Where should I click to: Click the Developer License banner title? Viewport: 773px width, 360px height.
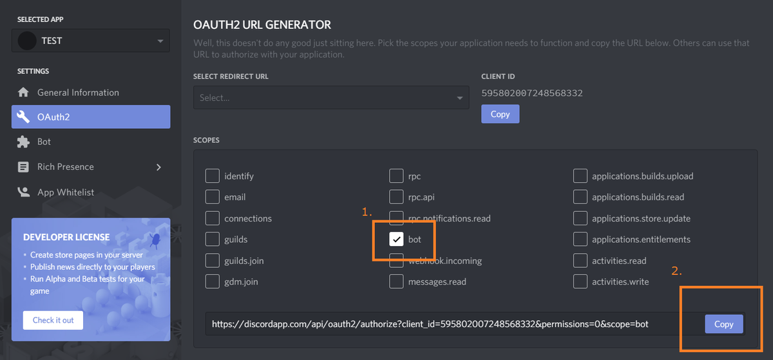pos(66,237)
